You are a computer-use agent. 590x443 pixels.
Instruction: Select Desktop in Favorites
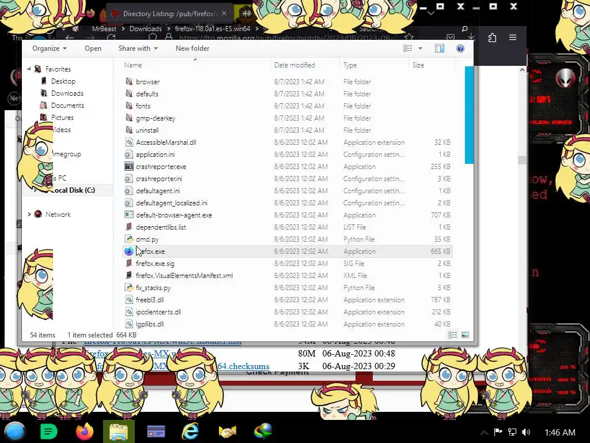coord(63,81)
